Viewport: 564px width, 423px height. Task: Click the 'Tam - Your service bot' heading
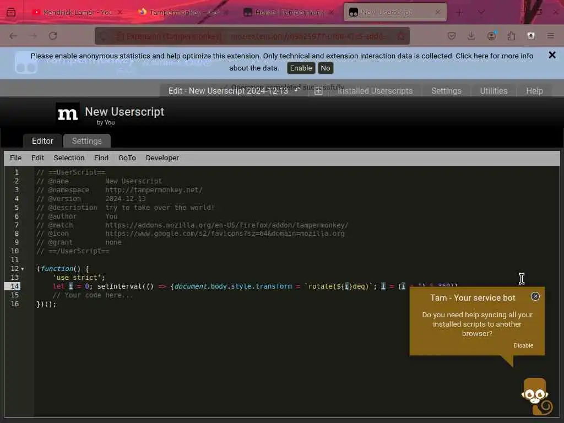coord(473,298)
